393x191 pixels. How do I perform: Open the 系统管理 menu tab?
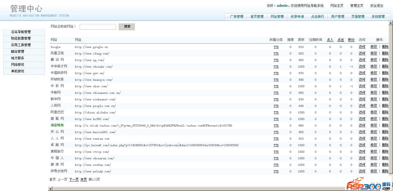(x=378, y=17)
